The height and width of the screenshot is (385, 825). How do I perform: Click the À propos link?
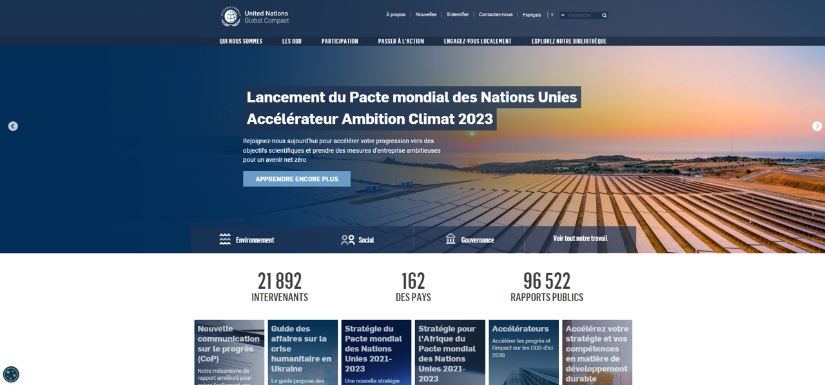point(396,15)
